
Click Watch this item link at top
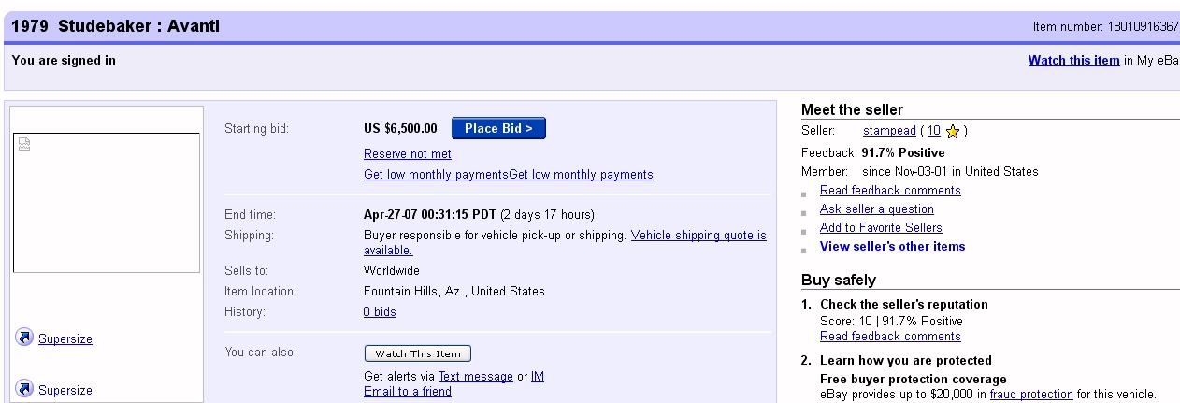[1073, 61]
